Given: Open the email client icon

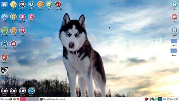Looking at the screenshot, I should coord(13,30).
